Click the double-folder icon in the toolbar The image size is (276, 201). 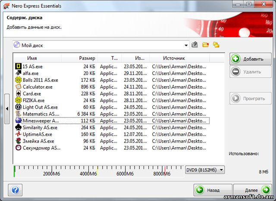(x=216, y=45)
